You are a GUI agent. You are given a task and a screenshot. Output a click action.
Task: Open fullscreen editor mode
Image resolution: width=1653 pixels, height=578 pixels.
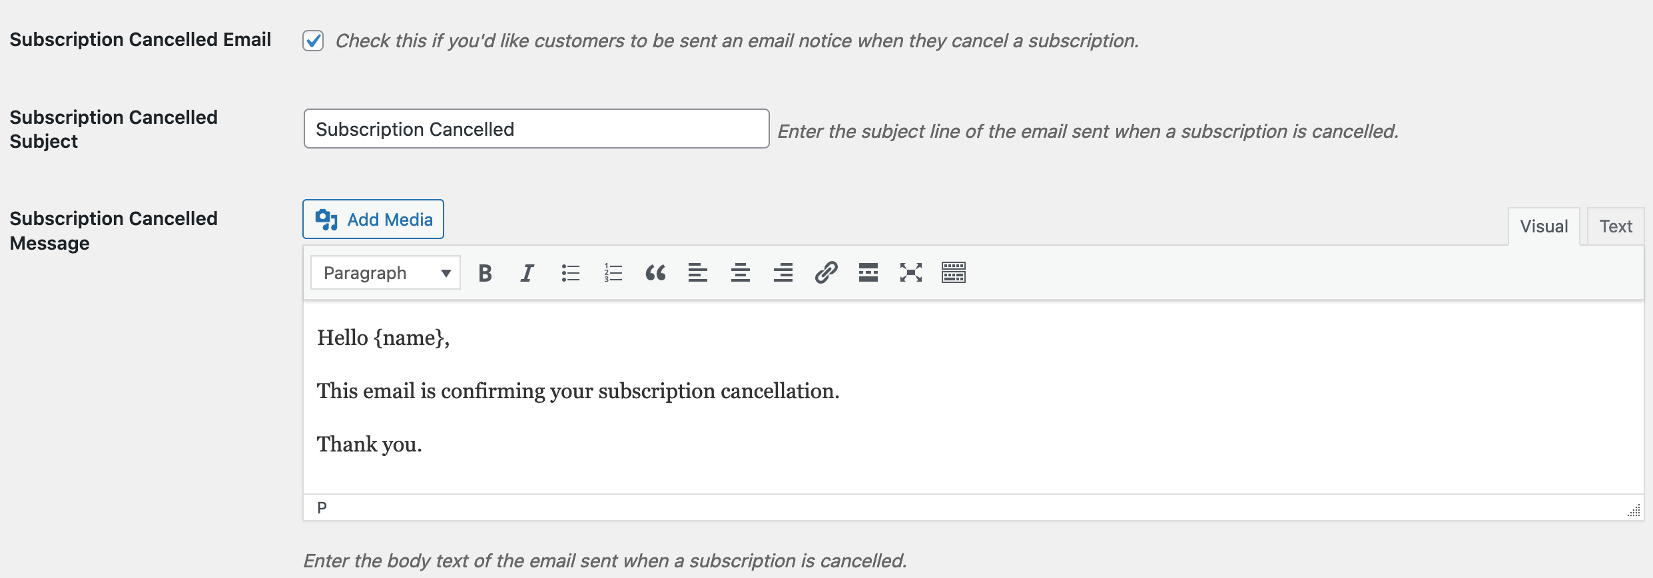[x=911, y=273]
